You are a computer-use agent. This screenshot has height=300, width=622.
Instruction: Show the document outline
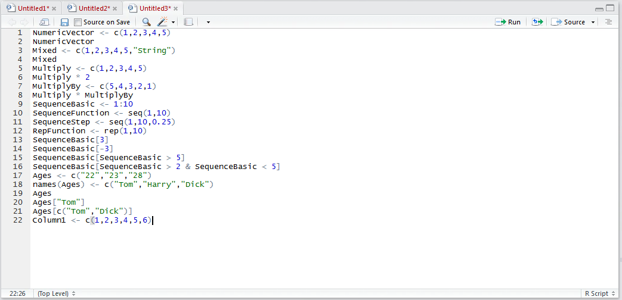608,22
